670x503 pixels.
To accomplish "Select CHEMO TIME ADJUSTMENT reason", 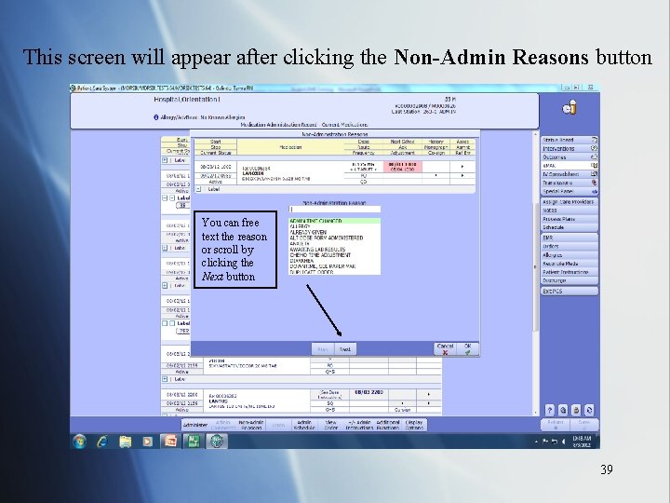I will (335, 254).
